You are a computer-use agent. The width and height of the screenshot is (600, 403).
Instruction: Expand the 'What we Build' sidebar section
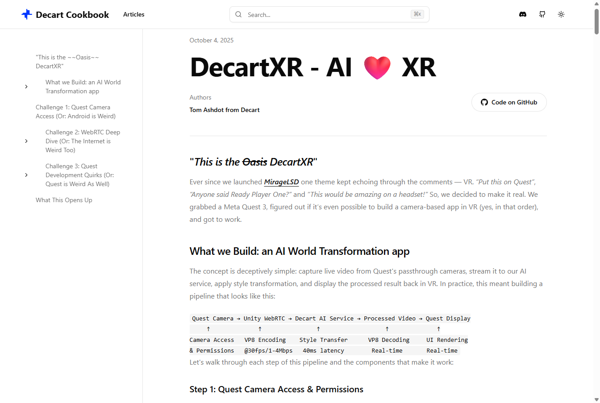26,87
